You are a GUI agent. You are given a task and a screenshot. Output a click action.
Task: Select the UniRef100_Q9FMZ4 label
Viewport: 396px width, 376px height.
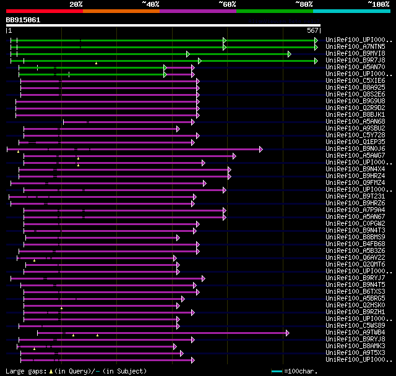[355, 183]
